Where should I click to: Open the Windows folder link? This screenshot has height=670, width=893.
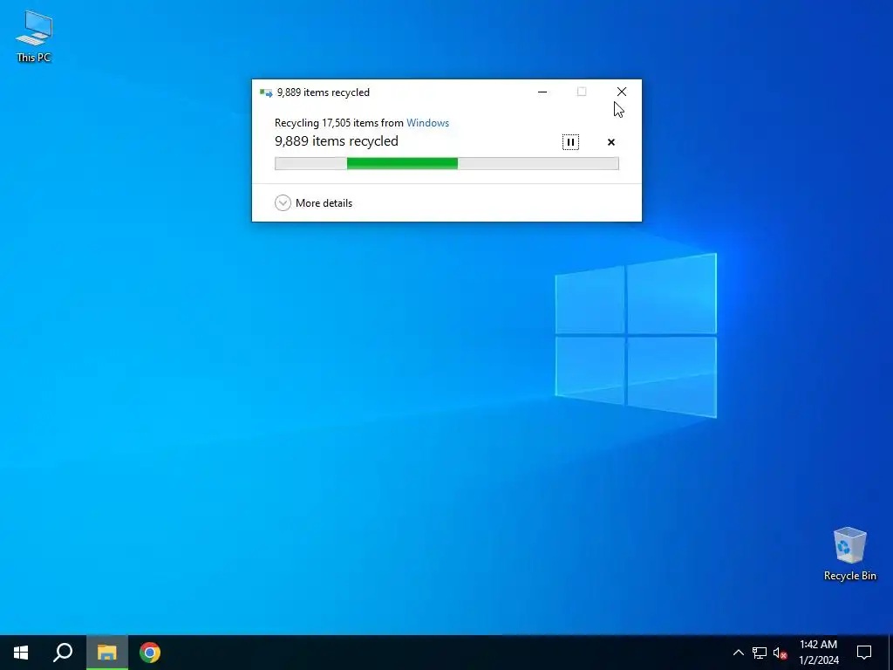pyautogui.click(x=427, y=123)
